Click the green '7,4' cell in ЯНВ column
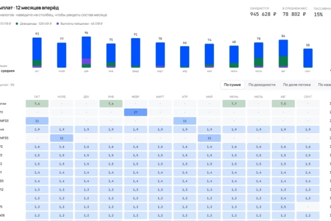This screenshot has width=331, height=221. point(111,103)
